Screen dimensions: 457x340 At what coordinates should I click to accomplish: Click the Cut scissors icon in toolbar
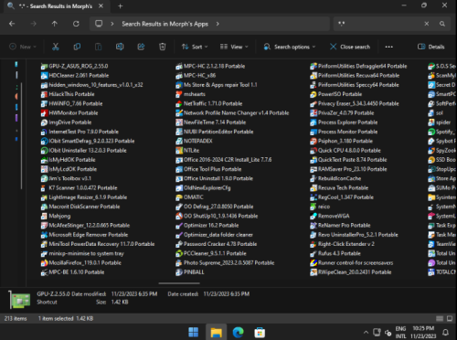[x=56, y=47]
